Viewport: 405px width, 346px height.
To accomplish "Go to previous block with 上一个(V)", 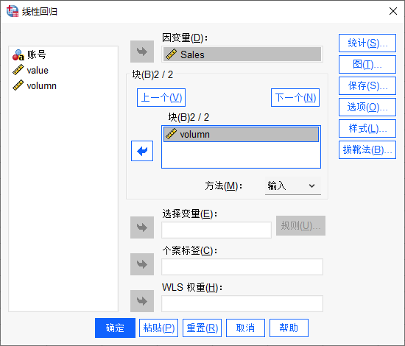I will pyautogui.click(x=161, y=98).
